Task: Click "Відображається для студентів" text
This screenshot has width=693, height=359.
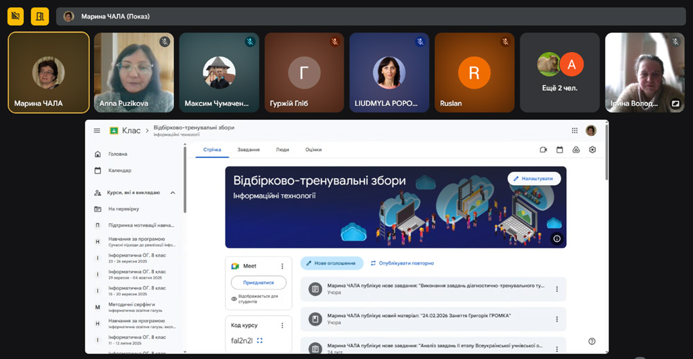Action: (x=258, y=299)
